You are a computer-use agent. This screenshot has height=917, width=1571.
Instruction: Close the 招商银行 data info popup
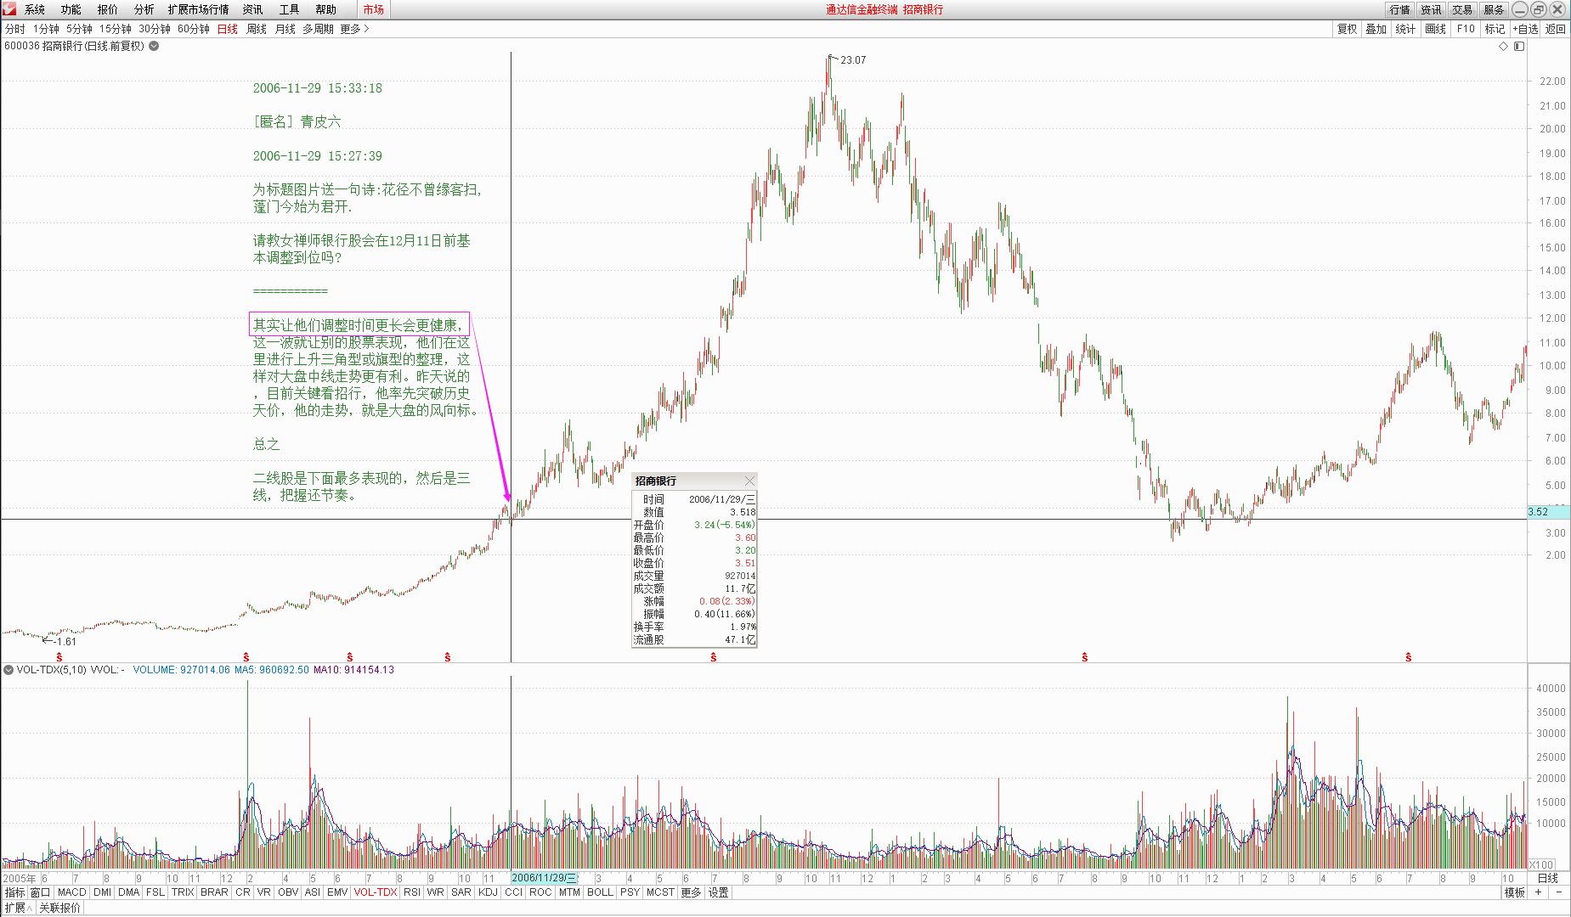click(x=749, y=481)
